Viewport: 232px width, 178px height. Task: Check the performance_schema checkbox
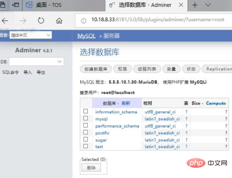[x=86, y=125]
